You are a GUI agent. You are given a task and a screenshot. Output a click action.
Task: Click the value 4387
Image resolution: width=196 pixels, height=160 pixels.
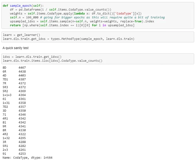pos(22,79)
